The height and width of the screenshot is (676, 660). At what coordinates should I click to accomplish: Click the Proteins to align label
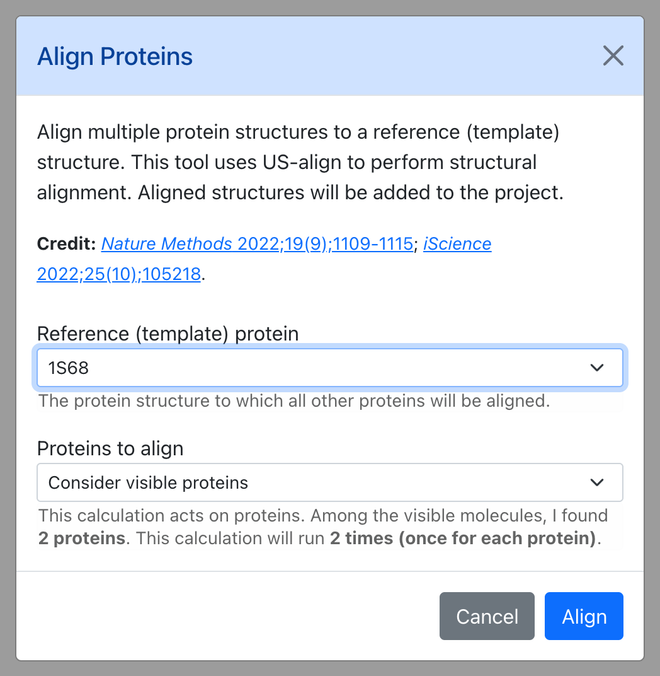click(110, 448)
